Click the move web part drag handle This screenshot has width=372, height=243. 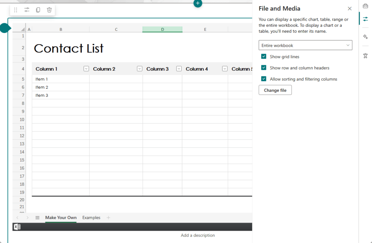pos(16,10)
